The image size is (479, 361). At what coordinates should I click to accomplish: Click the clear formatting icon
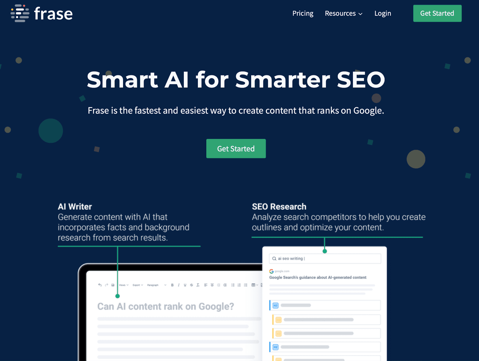point(198,285)
